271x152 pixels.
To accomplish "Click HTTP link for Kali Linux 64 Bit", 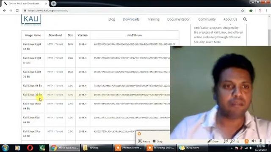I will coord(50,86).
